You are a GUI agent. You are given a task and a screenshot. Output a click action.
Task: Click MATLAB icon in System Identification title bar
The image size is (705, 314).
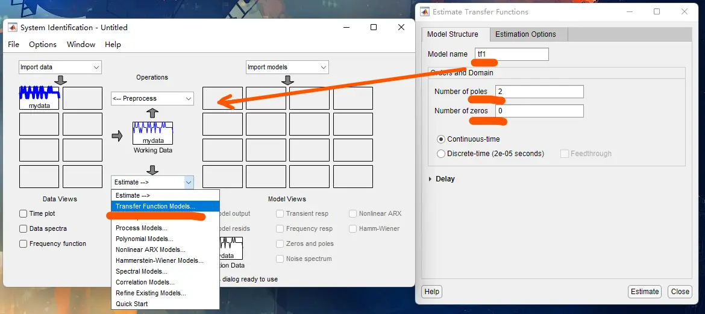pyautogui.click(x=13, y=28)
